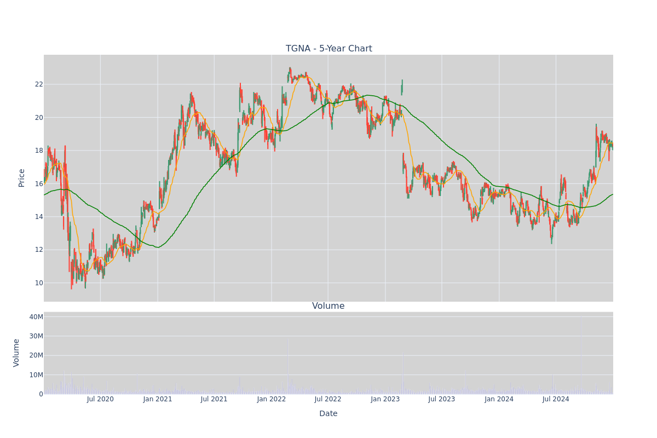Viewport: 657px width, 438px height.
Task: Click the volume spike near February 2022
Action: click(288, 367)
